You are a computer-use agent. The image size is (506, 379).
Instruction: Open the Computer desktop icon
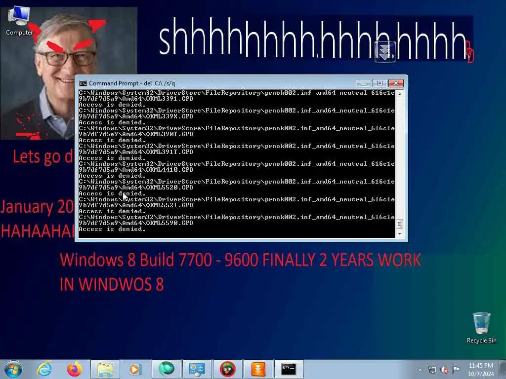point(19,21)
